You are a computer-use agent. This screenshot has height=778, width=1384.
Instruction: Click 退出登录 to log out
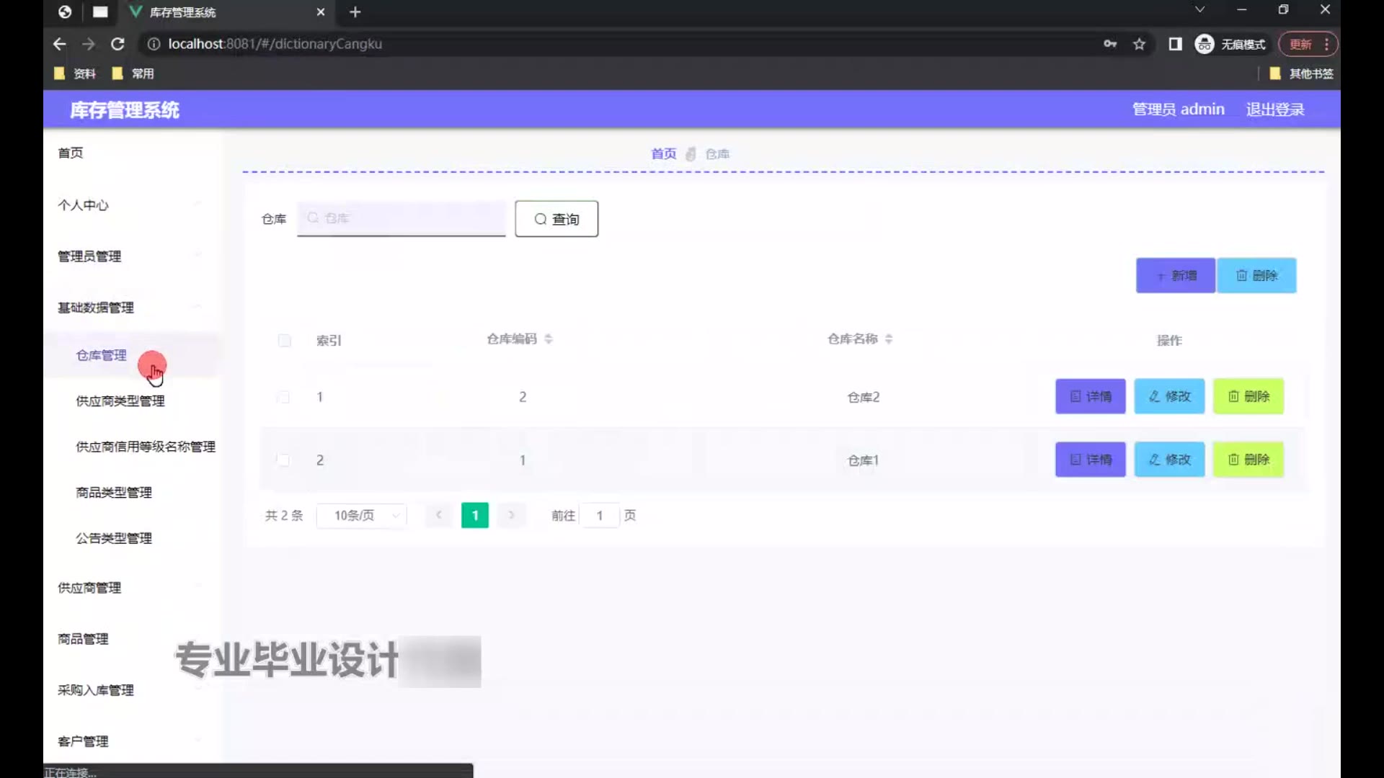[x=1274, y=109]
